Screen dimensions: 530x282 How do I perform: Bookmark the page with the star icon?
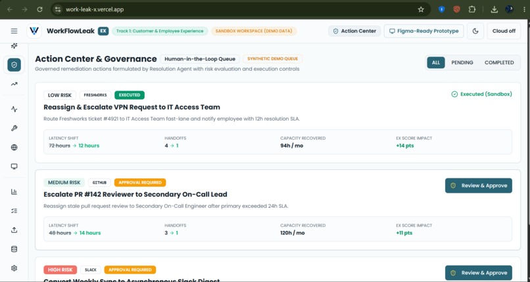click(421, 9)
